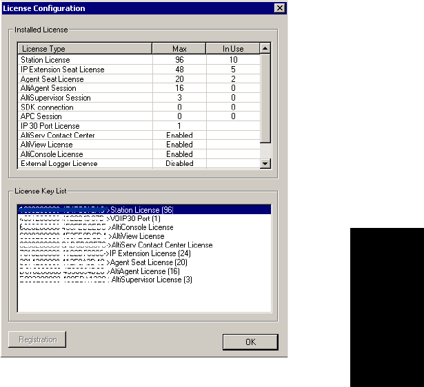Viewport: 424px width, 387px height.
Task: Select the Station License row
Action: (x=139, y=60)
